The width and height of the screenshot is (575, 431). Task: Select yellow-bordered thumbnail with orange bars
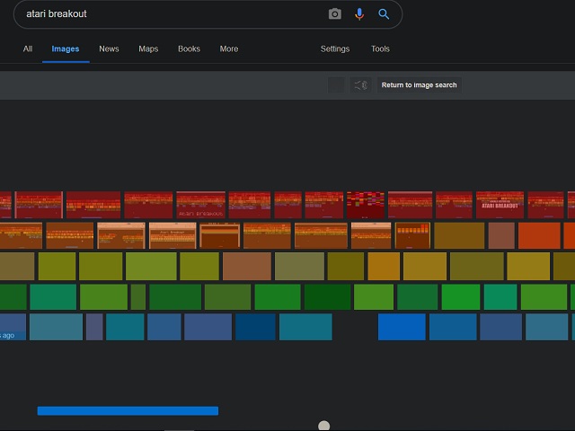click(x=412, y=235)
